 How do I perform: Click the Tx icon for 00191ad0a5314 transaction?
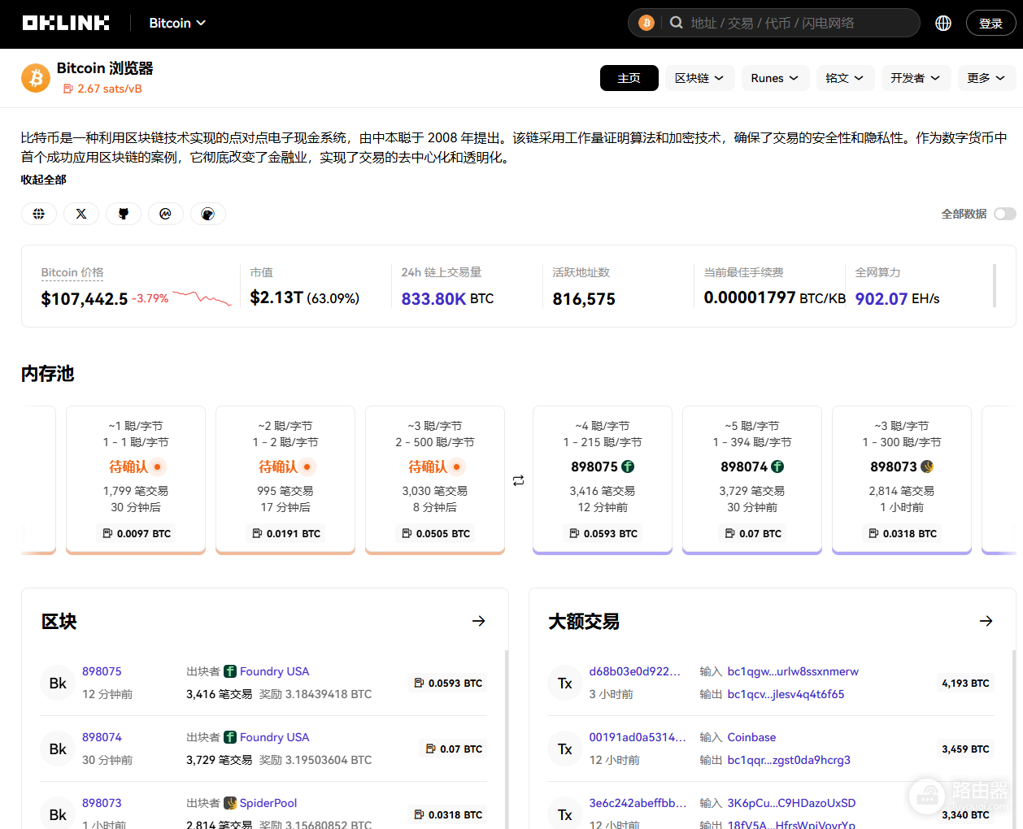pyautogui.click(x=565, y=749)
